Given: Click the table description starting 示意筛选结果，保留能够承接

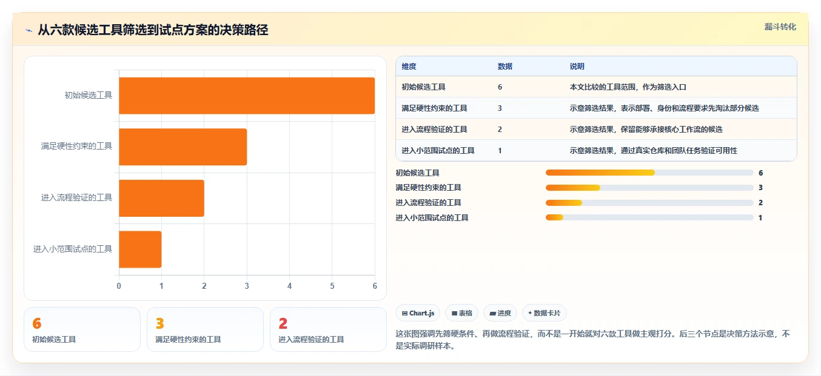Looking at the screenshot, I should point(646,130).
